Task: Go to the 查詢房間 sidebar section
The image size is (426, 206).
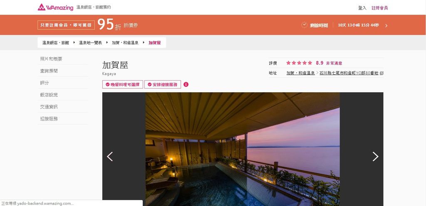Action: pyautogui.click(x=49, y=71)
